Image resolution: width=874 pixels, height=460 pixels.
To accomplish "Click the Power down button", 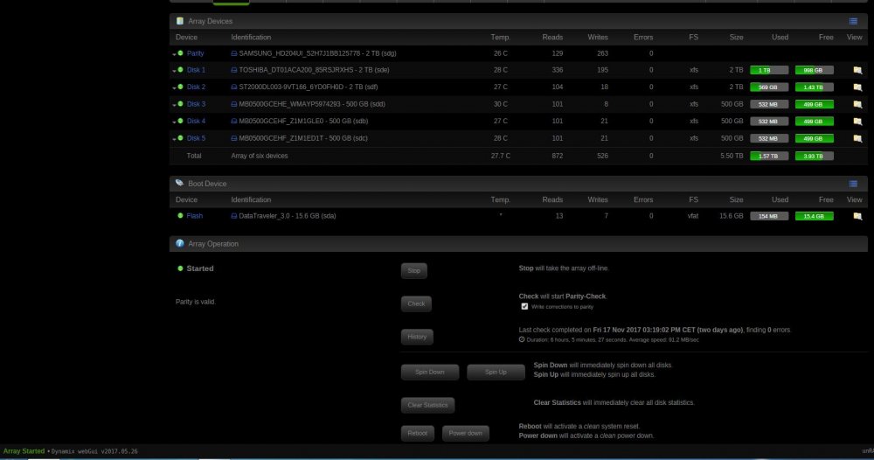I will pos(466,433).
